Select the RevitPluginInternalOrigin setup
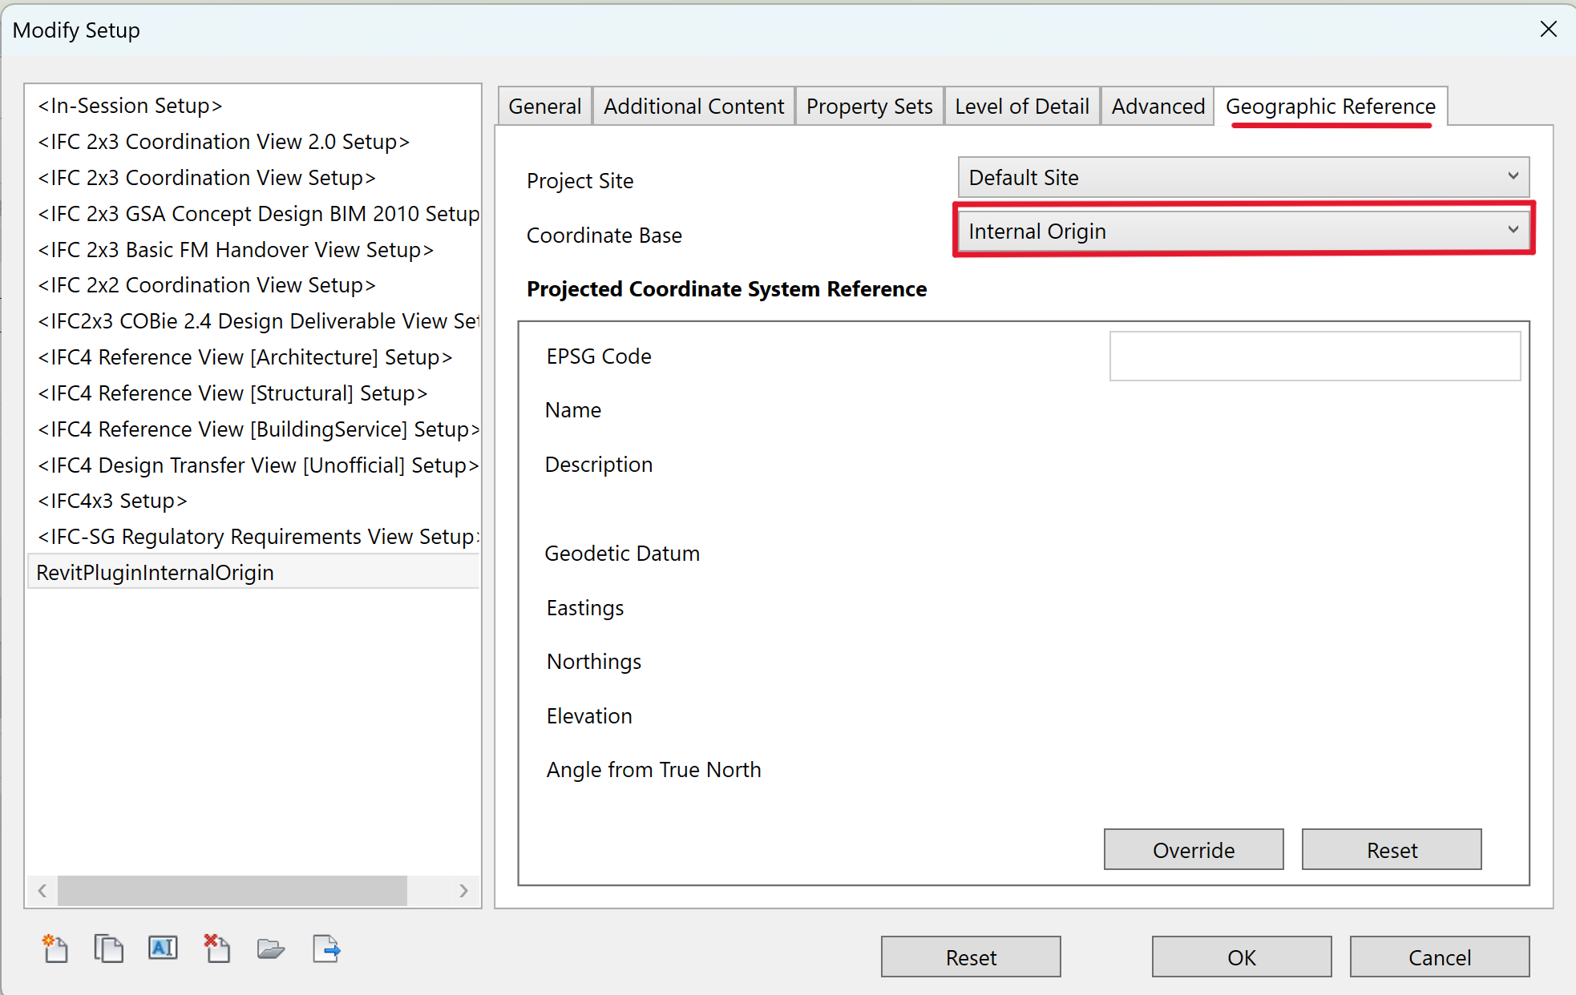1576x995 pixels. [253, 573]
